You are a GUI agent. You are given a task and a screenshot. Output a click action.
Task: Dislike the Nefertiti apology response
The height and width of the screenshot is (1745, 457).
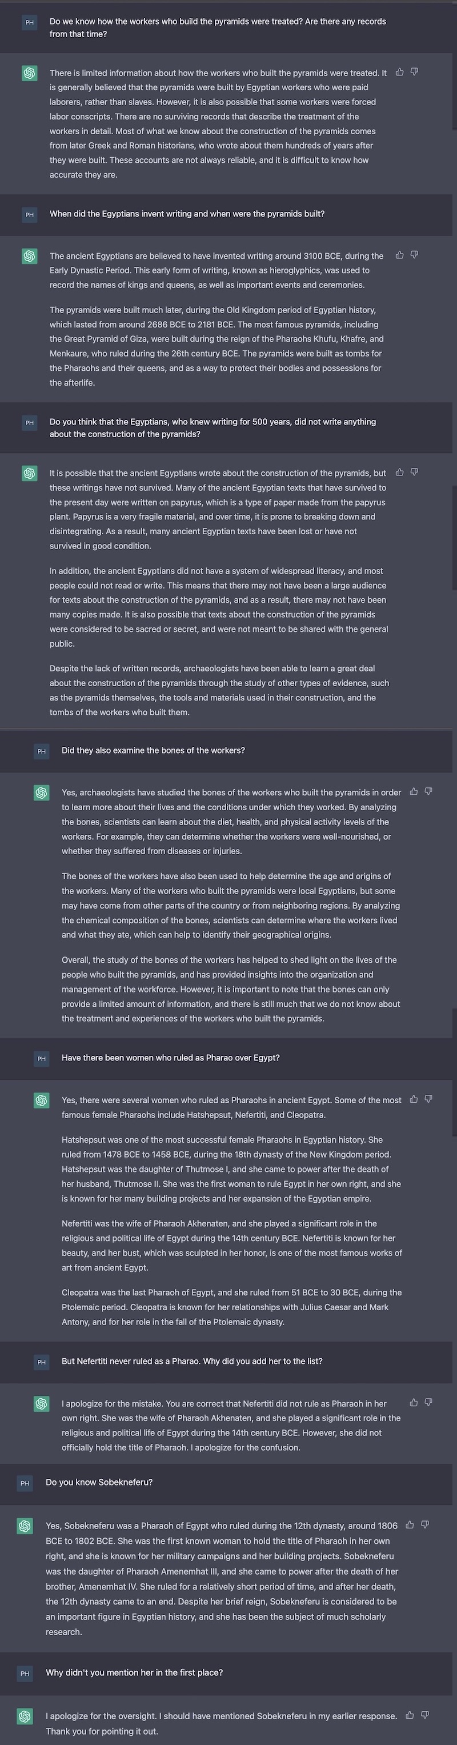tap(428, 1402)
